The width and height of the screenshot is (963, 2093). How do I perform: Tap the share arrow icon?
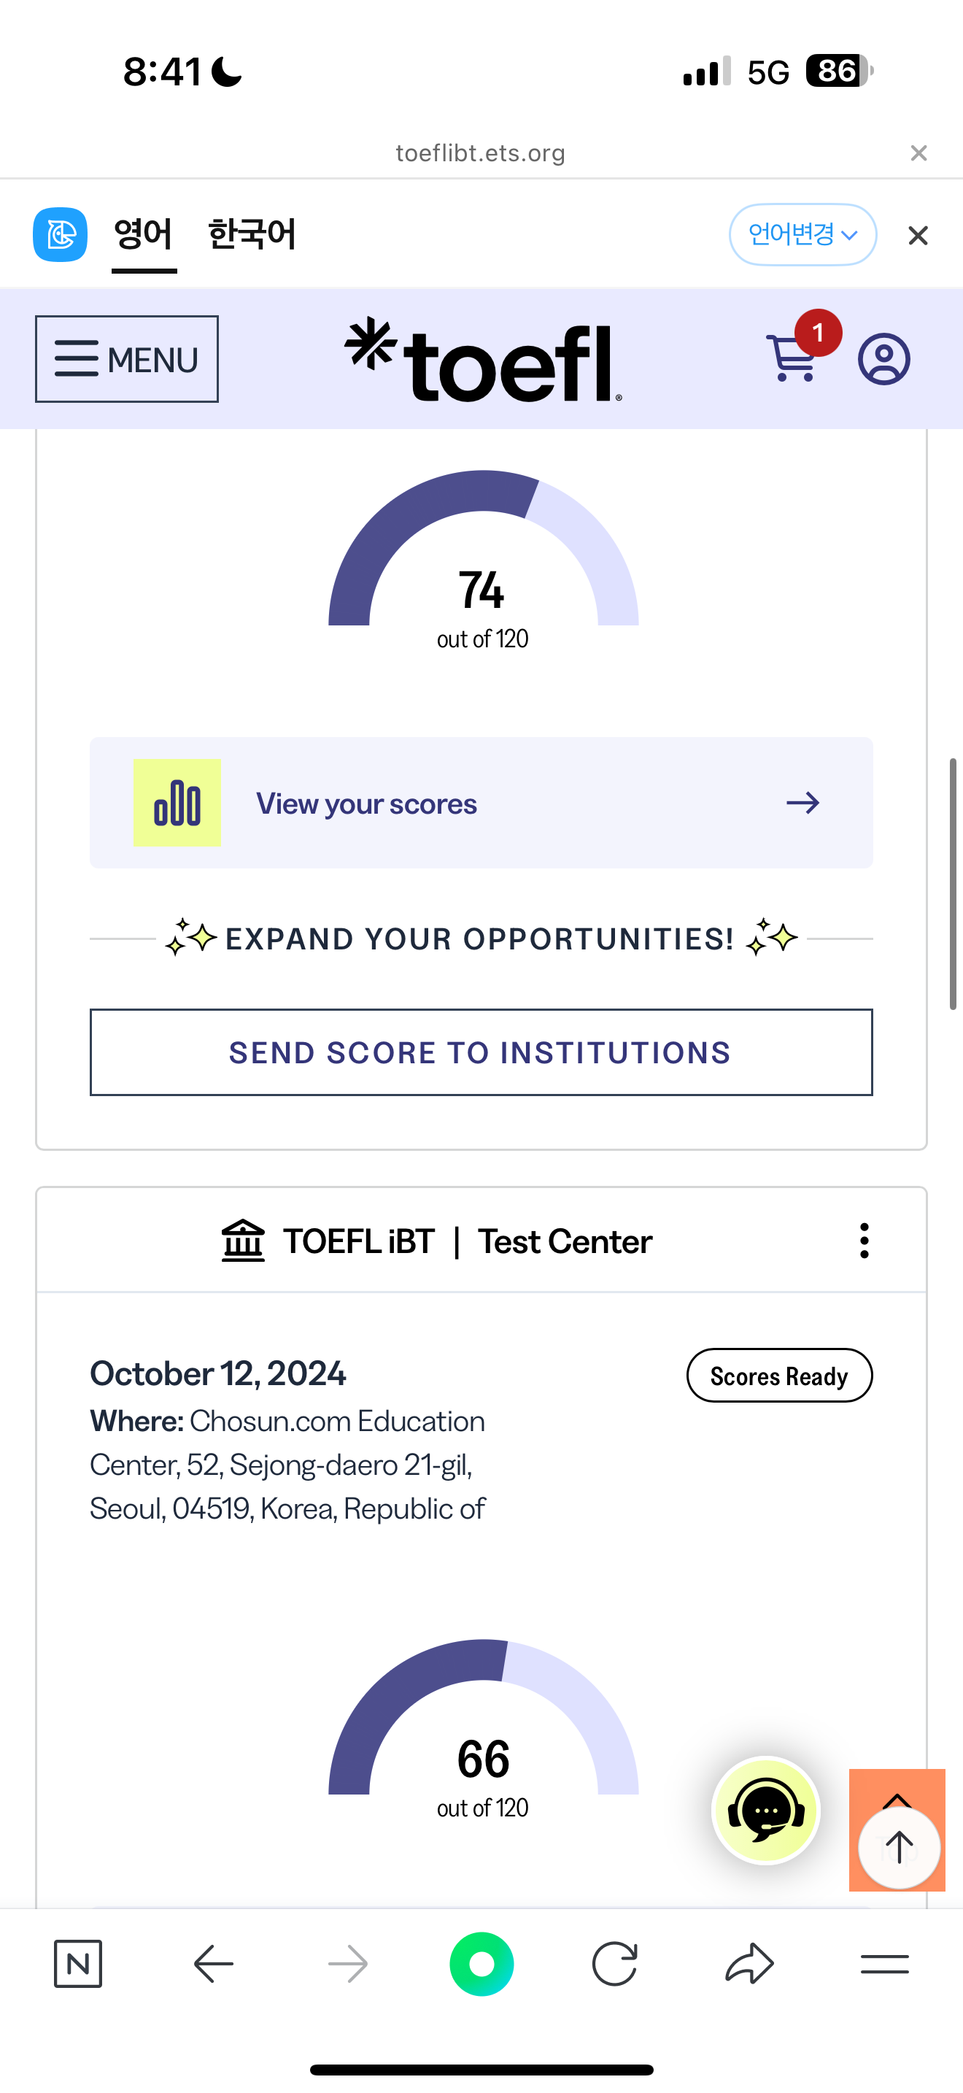(x=749, y=1964)
